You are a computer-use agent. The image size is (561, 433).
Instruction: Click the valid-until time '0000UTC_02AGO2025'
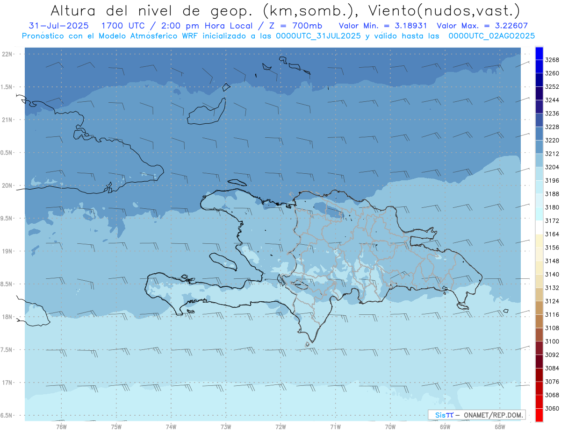pyautogui.click(x=491, y=36)
